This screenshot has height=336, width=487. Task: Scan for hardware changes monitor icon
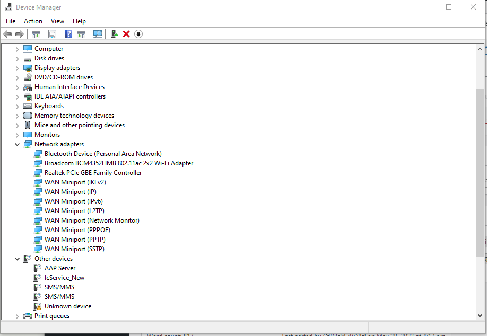98,34
